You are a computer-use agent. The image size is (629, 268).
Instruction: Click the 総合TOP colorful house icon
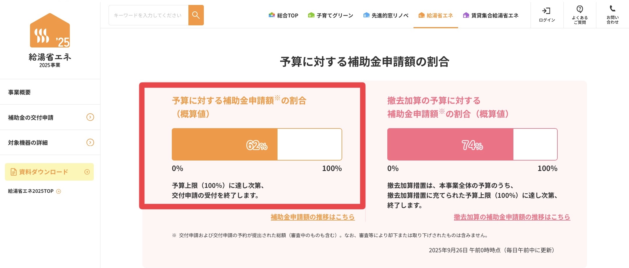[x=272, y=15]
